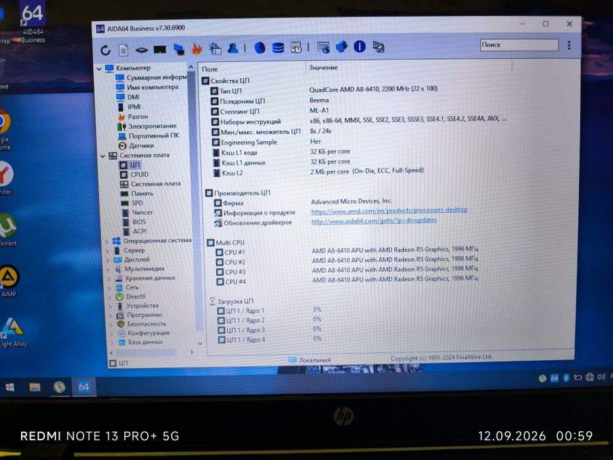Open the Report page toolbar icon
The height and width of the screenshot is (460, 613).
pyautogui.click(x=123, y=50)
